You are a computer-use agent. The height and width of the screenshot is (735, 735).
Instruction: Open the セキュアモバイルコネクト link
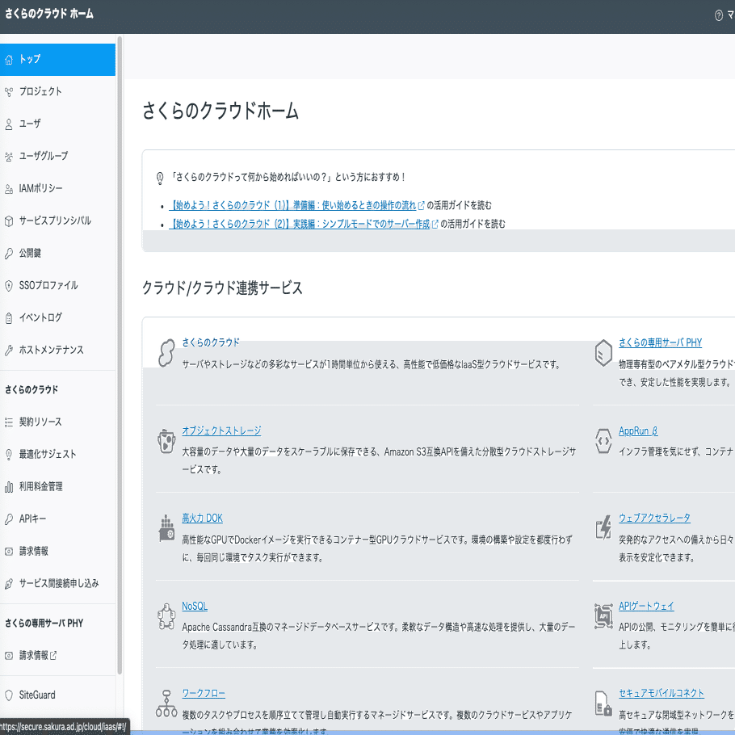coord(661,693)
